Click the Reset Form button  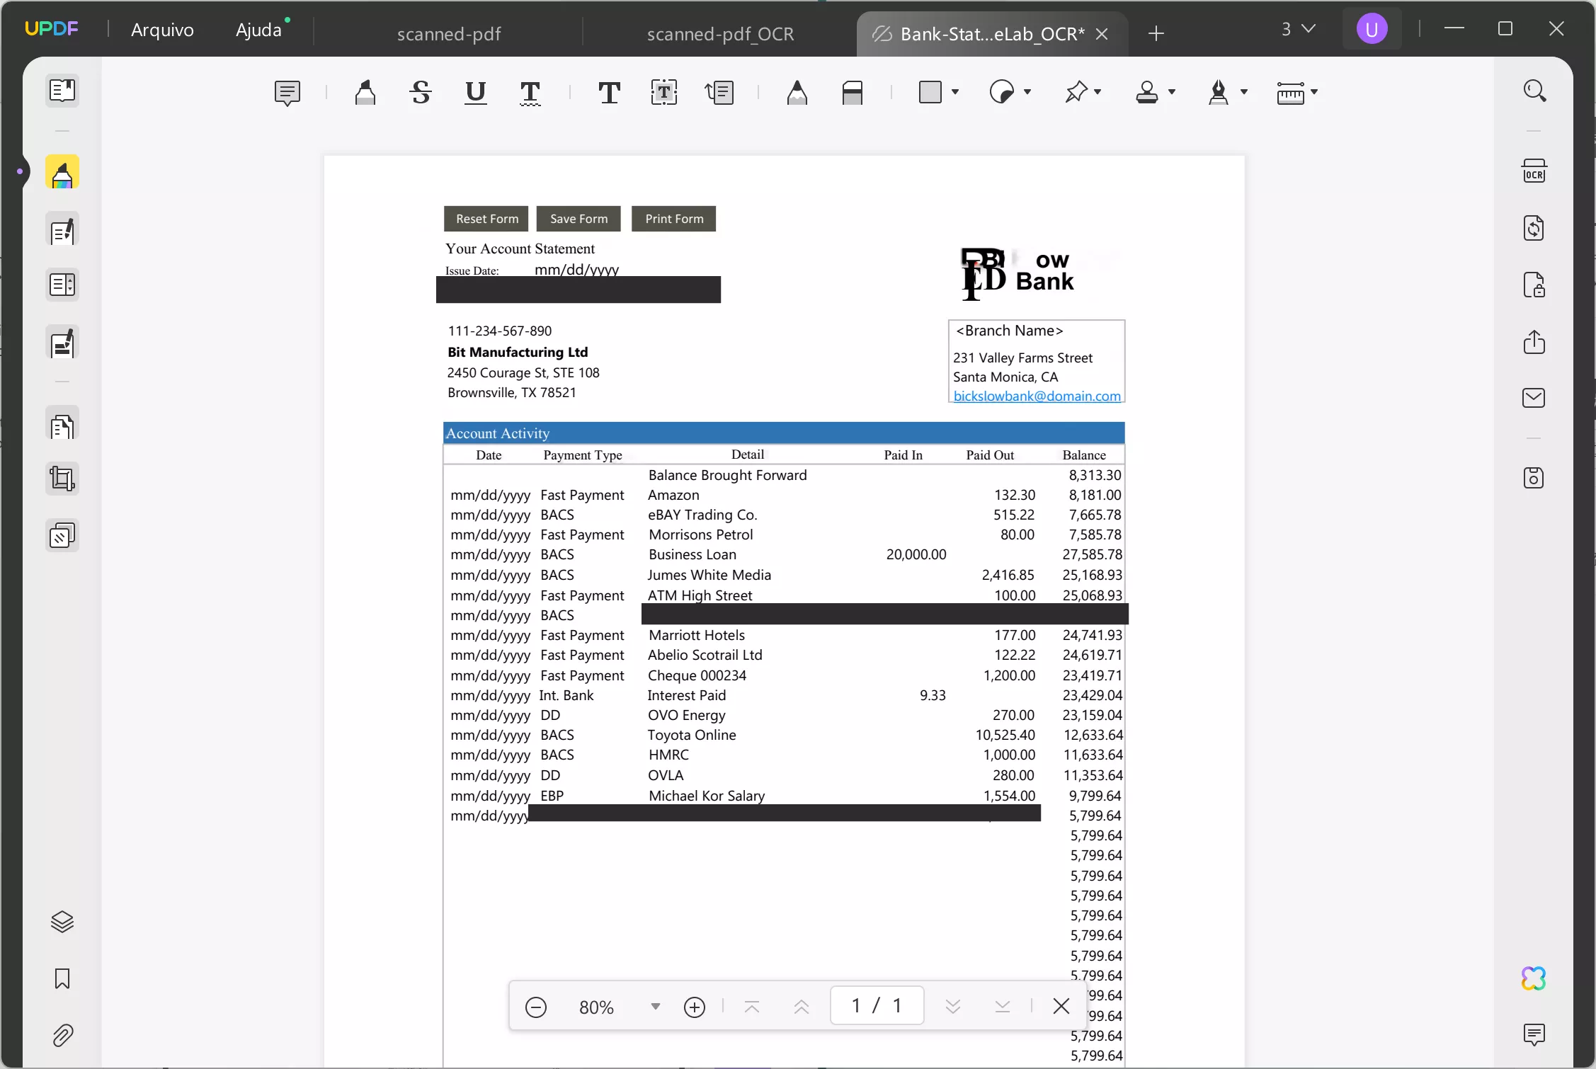click(x=486, y=219)
